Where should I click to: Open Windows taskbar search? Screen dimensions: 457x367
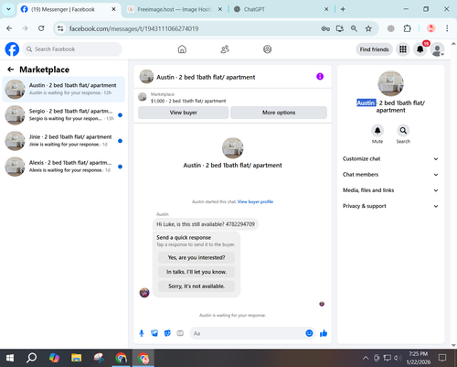[x=31, y=358]
